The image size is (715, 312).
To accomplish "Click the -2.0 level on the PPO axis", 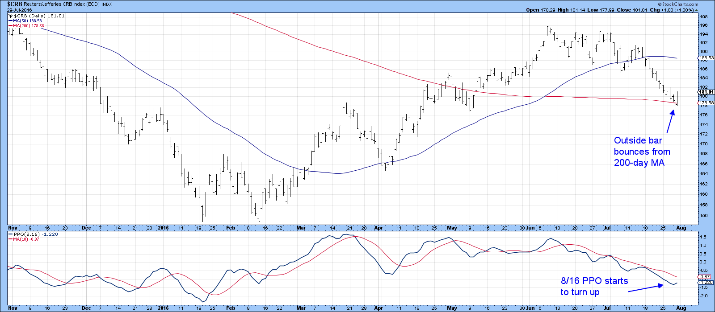I will coord(703,296).
